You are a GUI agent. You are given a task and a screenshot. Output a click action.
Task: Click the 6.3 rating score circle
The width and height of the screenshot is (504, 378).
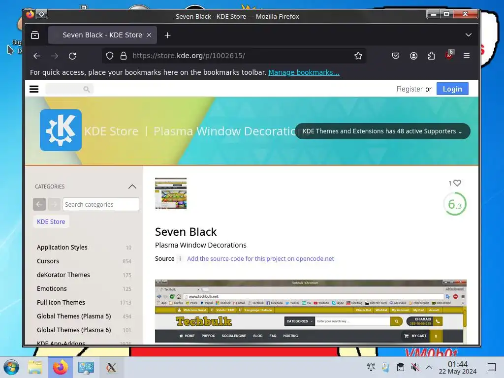coord(455,204)
